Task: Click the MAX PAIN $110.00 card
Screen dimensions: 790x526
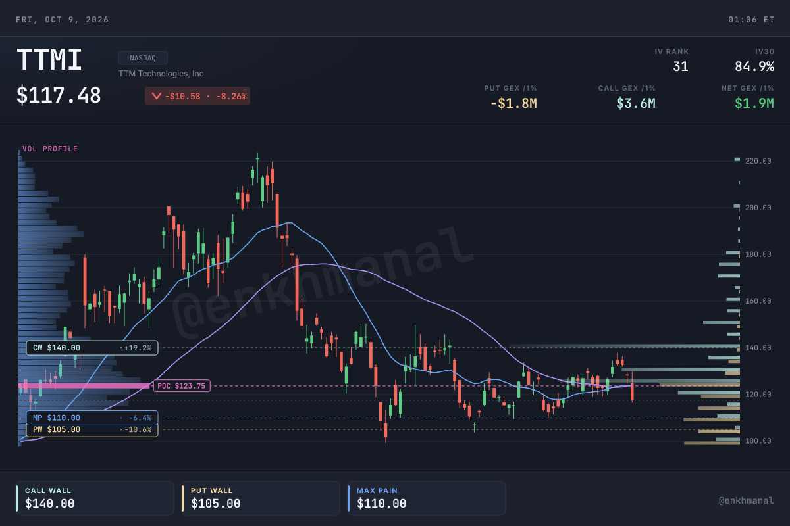Action: tap(427, 498)
